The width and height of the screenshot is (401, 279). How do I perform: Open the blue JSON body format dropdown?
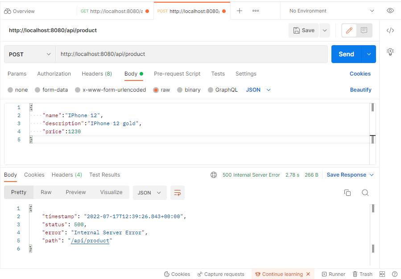click(x=258, y=90)
